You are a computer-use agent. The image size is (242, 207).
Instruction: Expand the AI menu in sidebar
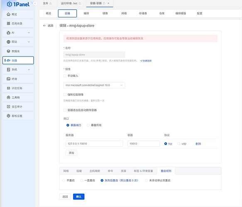click(x=29, y=33)
